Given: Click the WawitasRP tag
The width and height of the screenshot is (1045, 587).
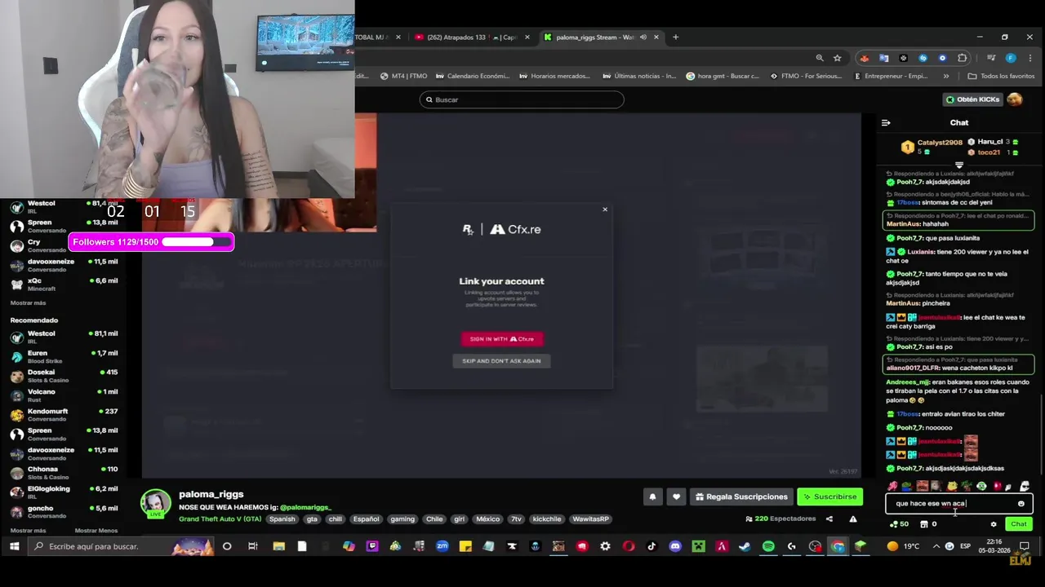Looking at the screenshot, I should tap(590, 519).
